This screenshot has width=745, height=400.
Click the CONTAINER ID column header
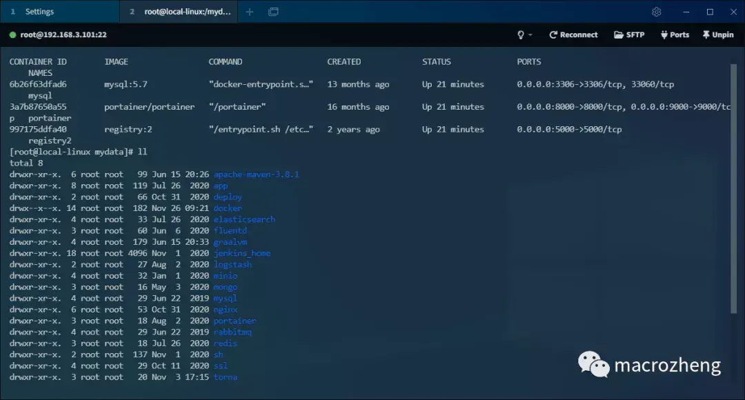(38, 62)
